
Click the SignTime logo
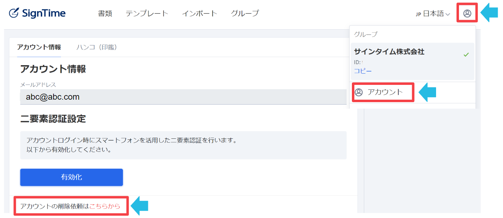pos(37,13)
